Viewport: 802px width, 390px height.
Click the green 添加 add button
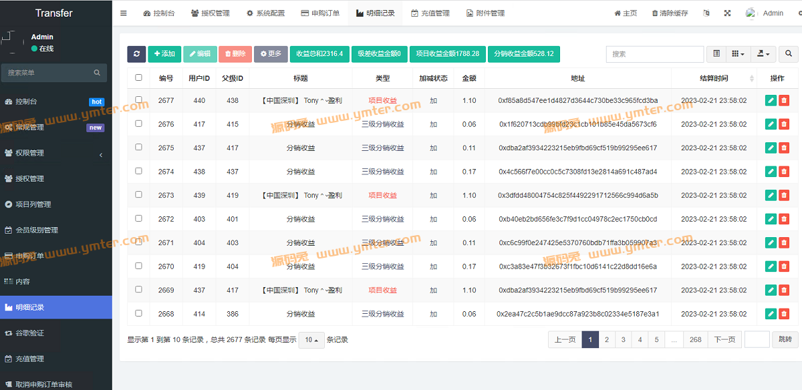pos(164,54)
